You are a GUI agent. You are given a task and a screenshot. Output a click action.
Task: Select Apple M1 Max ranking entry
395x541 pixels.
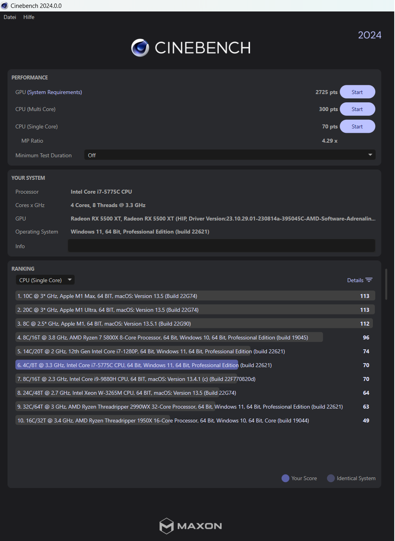click(x=195, y=296)
